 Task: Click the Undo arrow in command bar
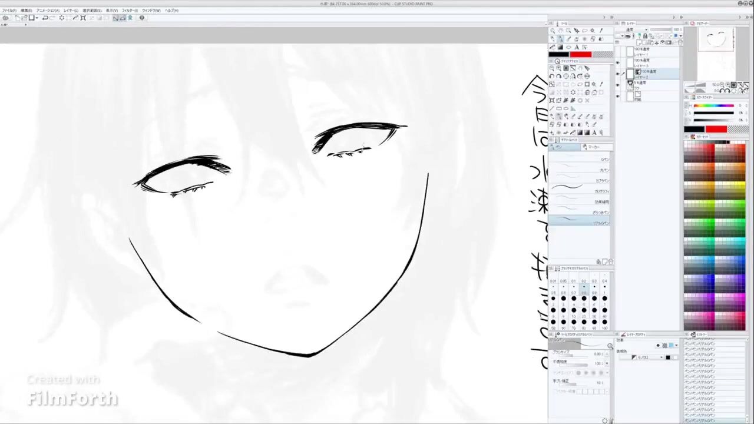[x=45, y=18]
